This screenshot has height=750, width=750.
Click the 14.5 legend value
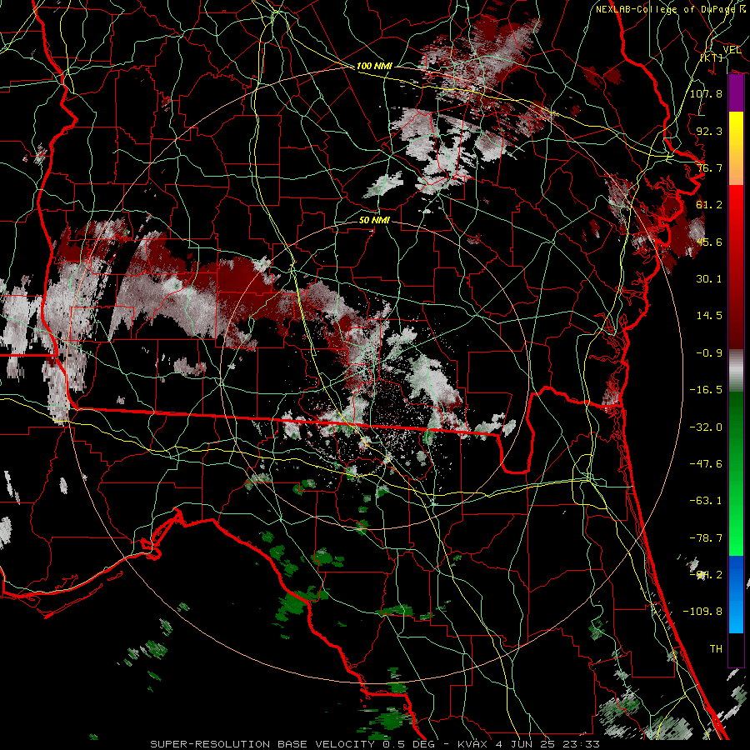(709, 316)
